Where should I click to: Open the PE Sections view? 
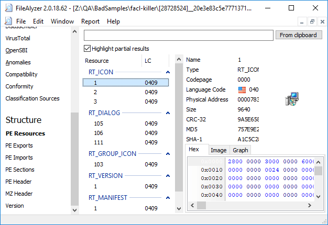(x=20, y=170)
